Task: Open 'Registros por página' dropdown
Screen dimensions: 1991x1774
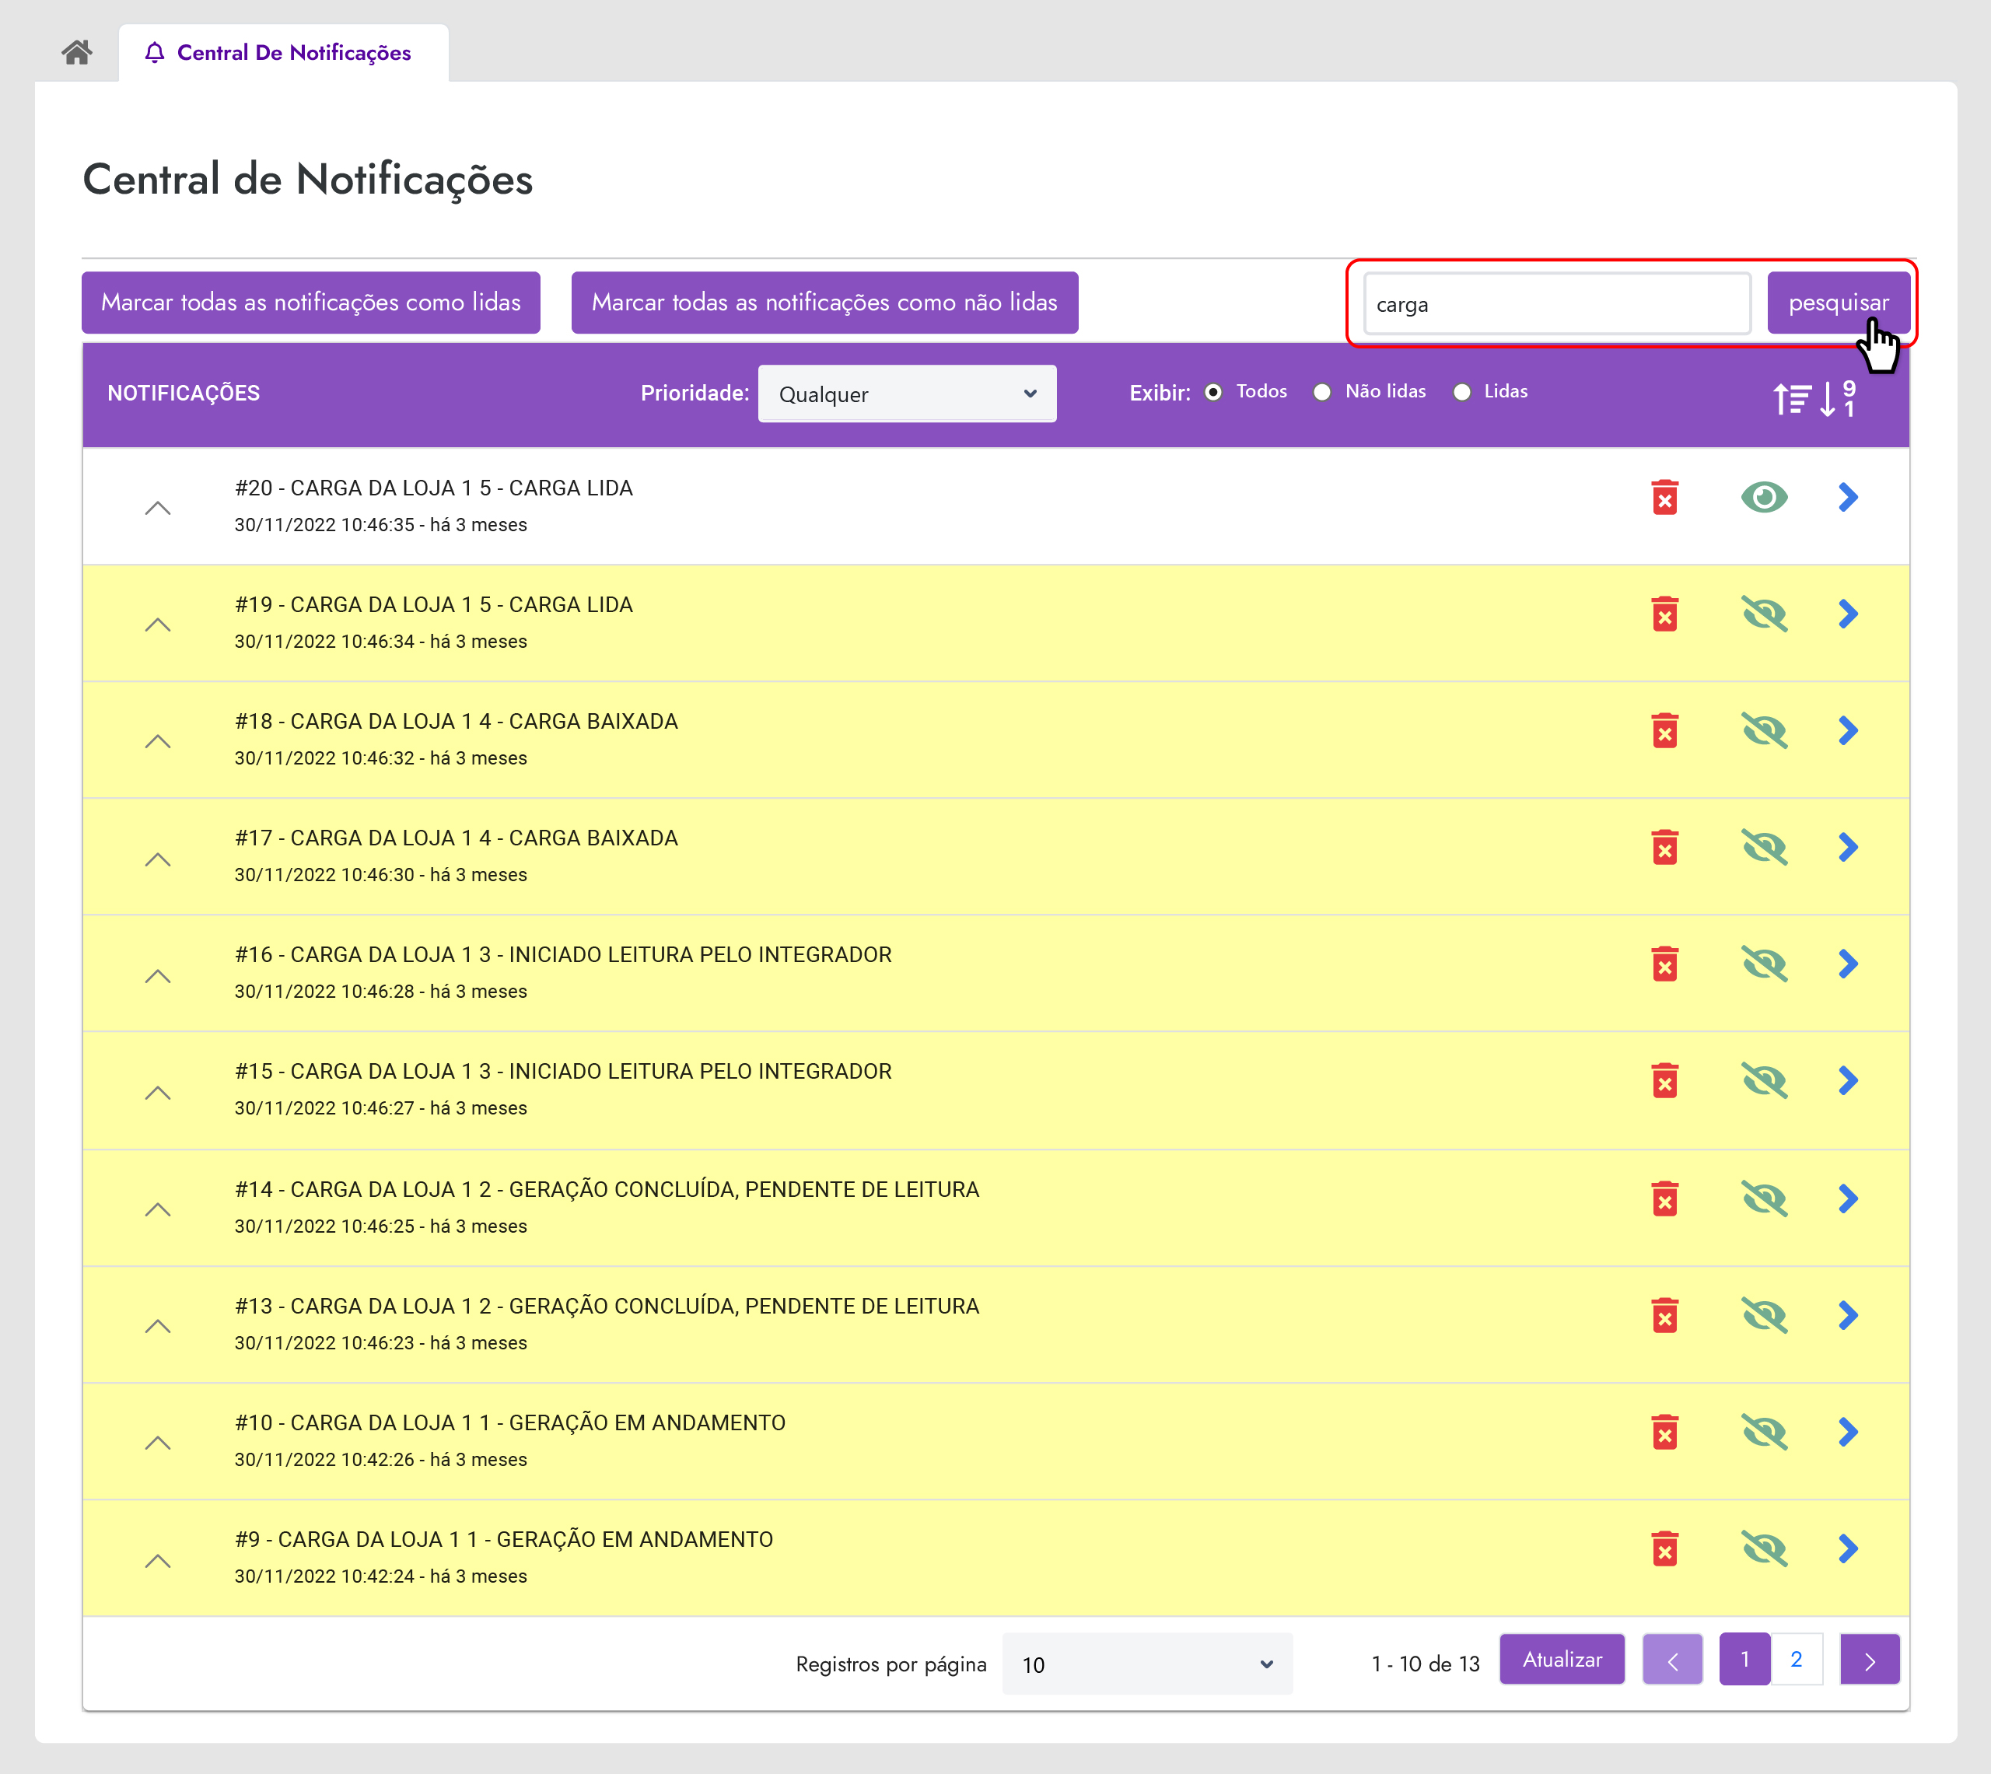Action: tap(1146, 1664)
